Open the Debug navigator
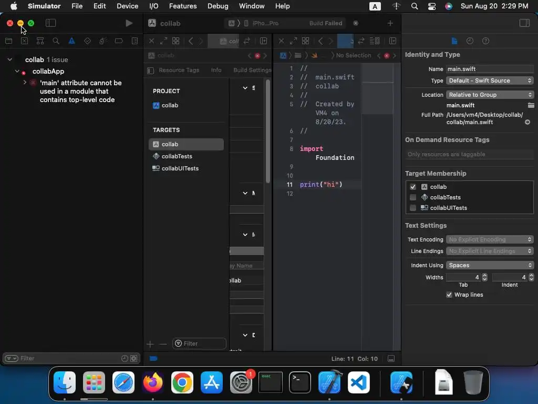 click(103, 41)
